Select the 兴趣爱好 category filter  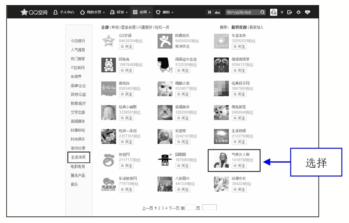[145, 27]
